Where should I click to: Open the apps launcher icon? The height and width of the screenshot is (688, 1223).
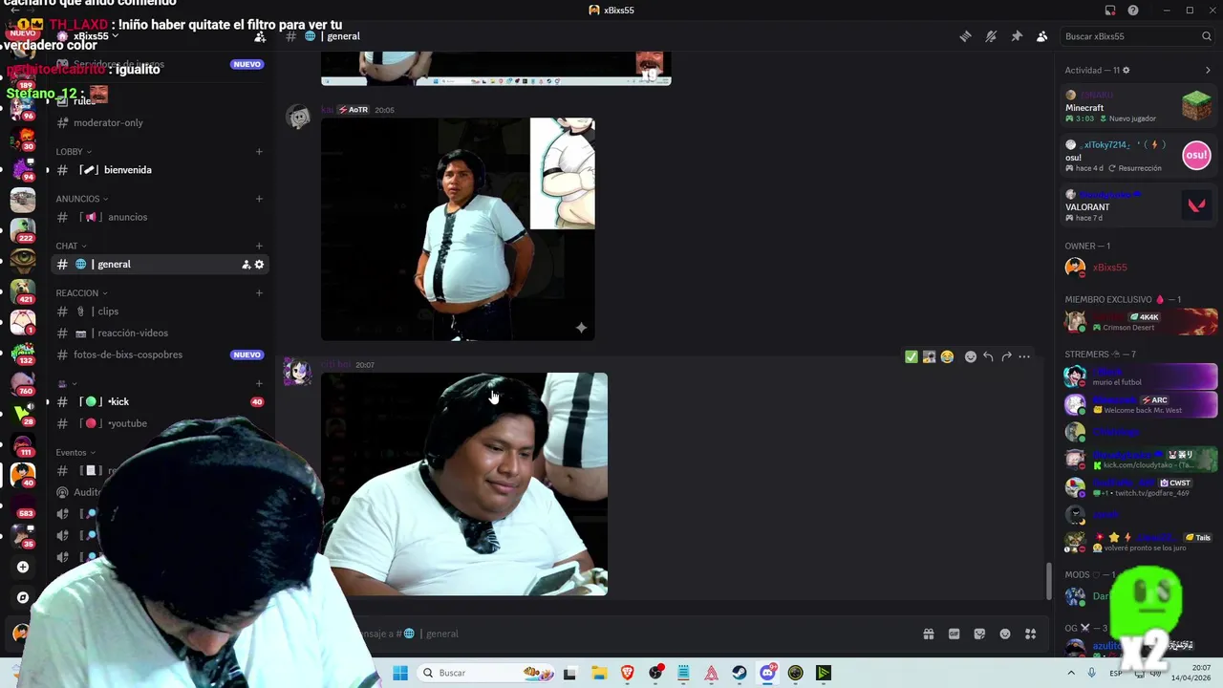[1031, 634]
